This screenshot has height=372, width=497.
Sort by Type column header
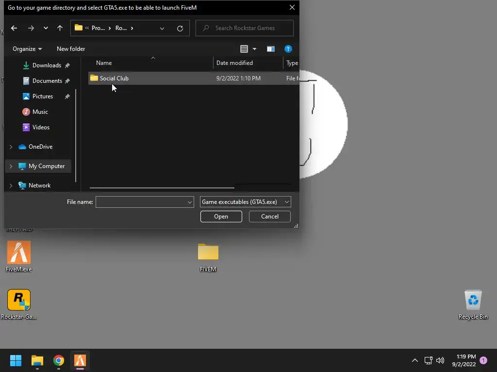click(291, 63)
